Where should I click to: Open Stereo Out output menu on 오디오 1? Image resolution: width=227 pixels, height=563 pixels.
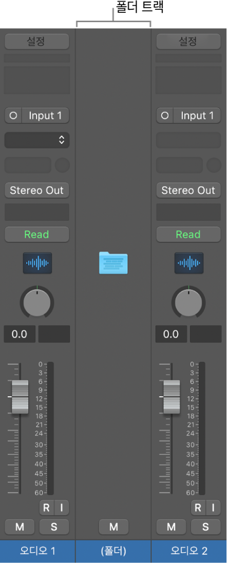point(37,190)
